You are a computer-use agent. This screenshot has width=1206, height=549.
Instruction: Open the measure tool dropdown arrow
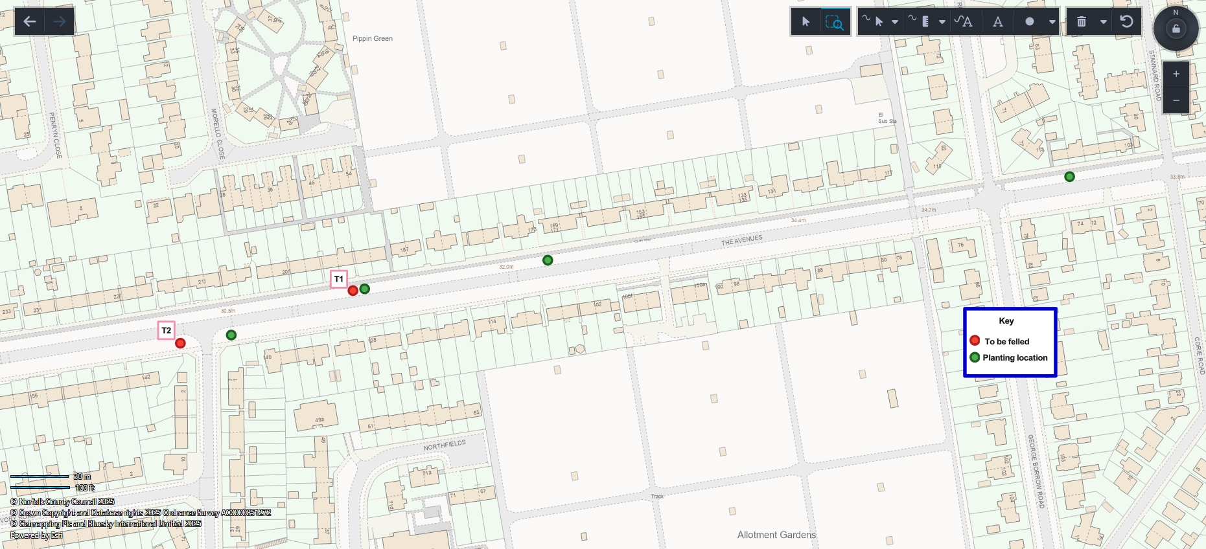942,22
